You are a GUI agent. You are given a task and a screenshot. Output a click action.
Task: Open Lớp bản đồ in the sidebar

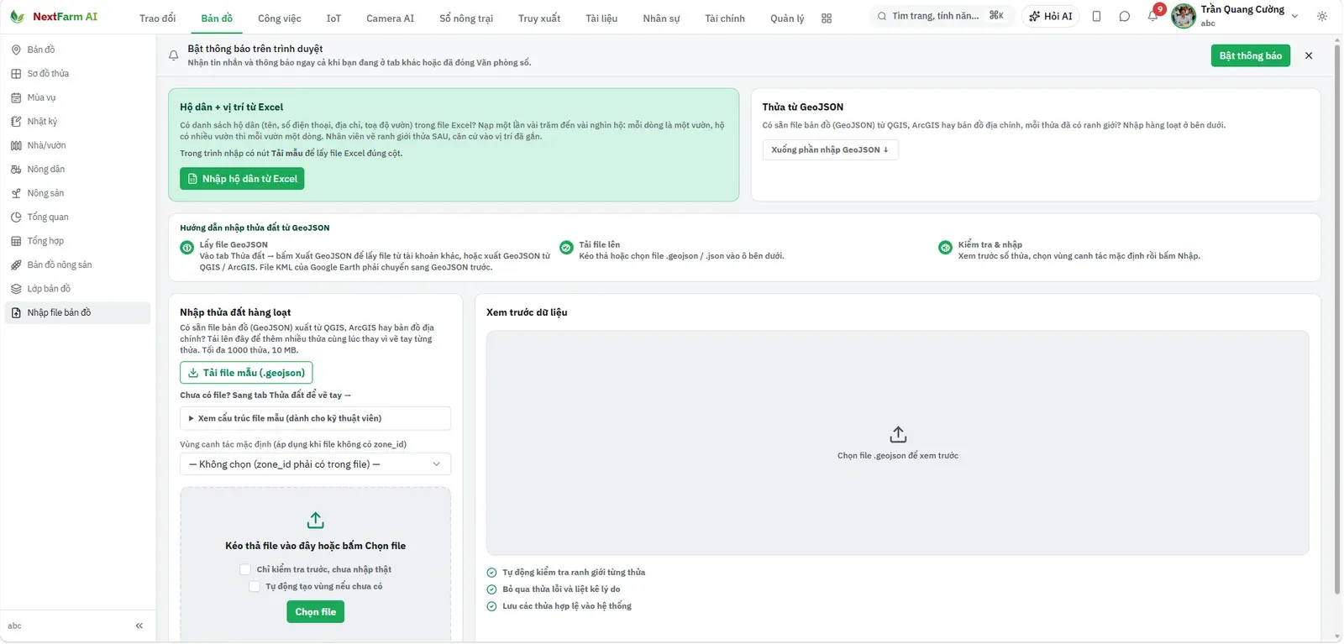pos(77,289)
